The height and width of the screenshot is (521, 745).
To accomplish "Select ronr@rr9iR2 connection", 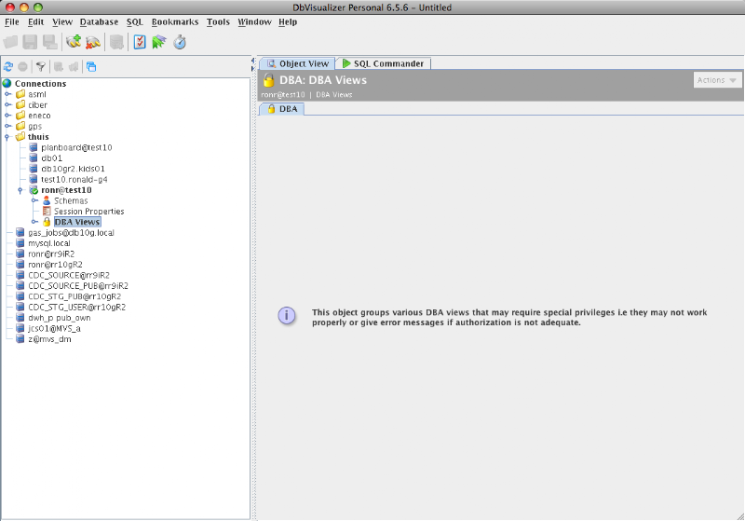I will pyautogui.click(x=51, y=254).
